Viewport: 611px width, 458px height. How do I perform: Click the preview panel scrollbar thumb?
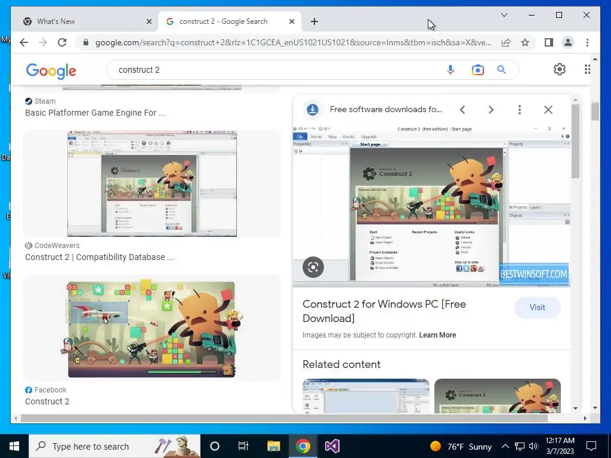575,141
